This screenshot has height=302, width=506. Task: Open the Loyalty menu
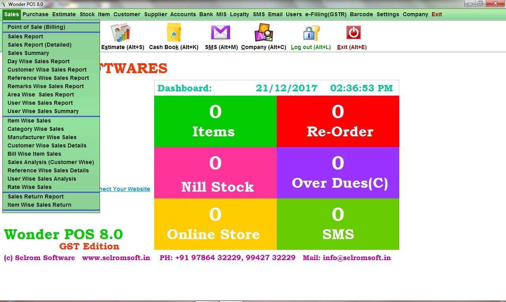240,14
